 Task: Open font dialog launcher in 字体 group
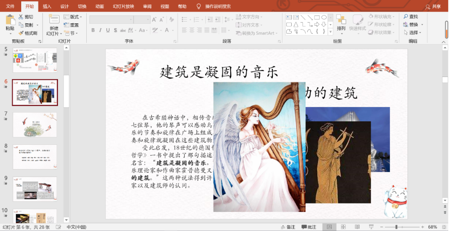pyautogui.click(x=175, y=42)
